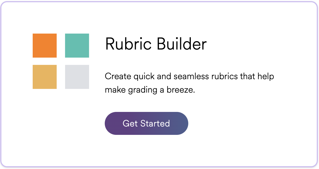Launch Rubric Builder with Get Started
The height and width of the screenshot is (169, 319).
tap(146, 123)
